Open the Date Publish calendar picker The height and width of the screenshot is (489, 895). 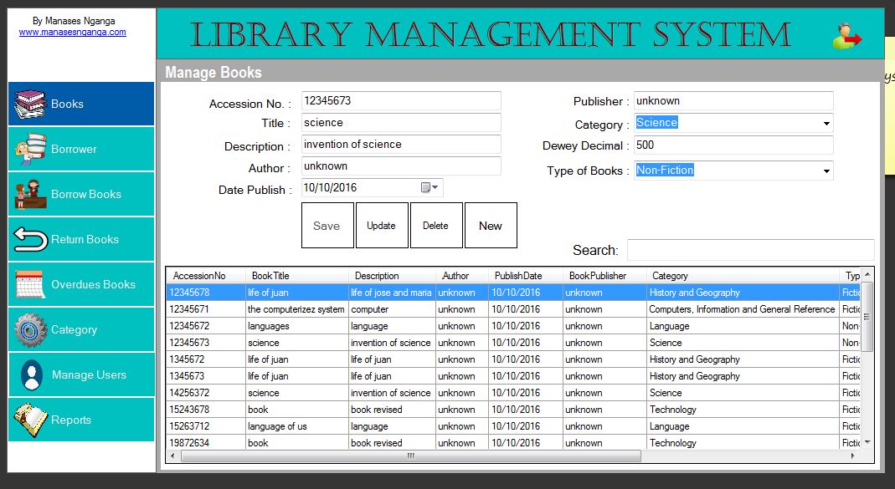click(430, 188)
